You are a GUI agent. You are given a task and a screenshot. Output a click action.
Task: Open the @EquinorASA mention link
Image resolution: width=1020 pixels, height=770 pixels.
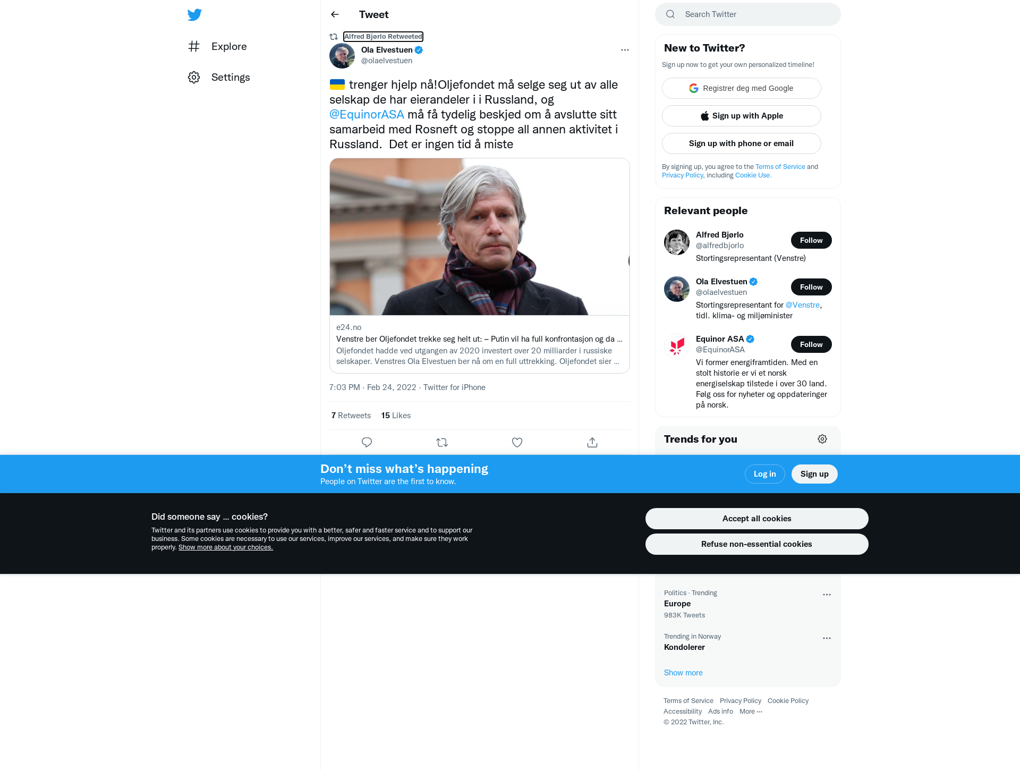367,114
